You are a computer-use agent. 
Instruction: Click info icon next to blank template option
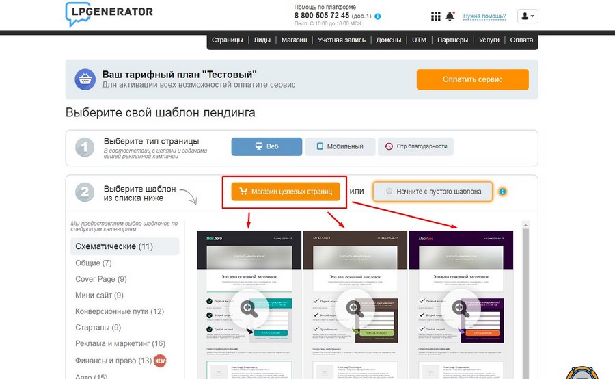coord(502,192)
